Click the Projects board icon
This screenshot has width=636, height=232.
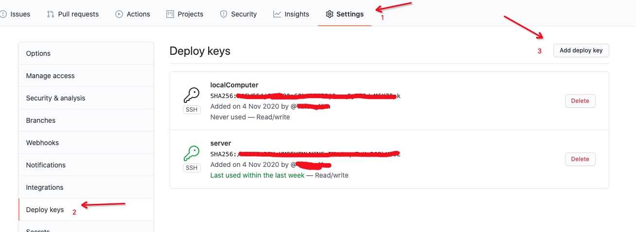coord(170,14)
